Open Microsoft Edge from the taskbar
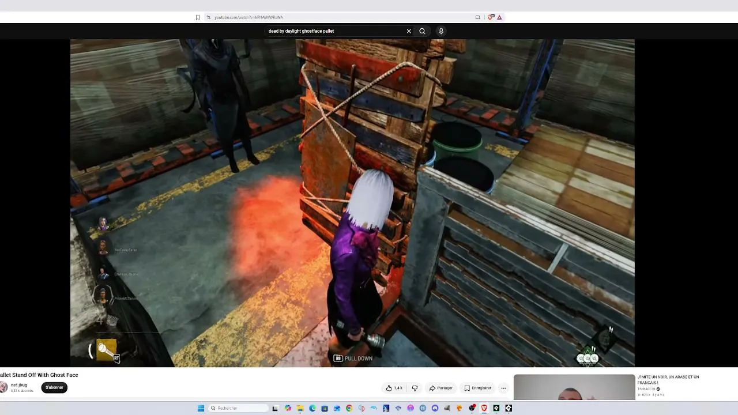 [x=312, y=408]
